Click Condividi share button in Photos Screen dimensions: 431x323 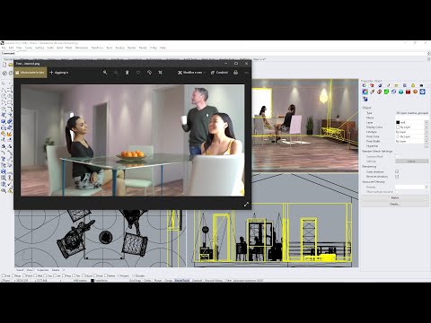click(219, 73)
